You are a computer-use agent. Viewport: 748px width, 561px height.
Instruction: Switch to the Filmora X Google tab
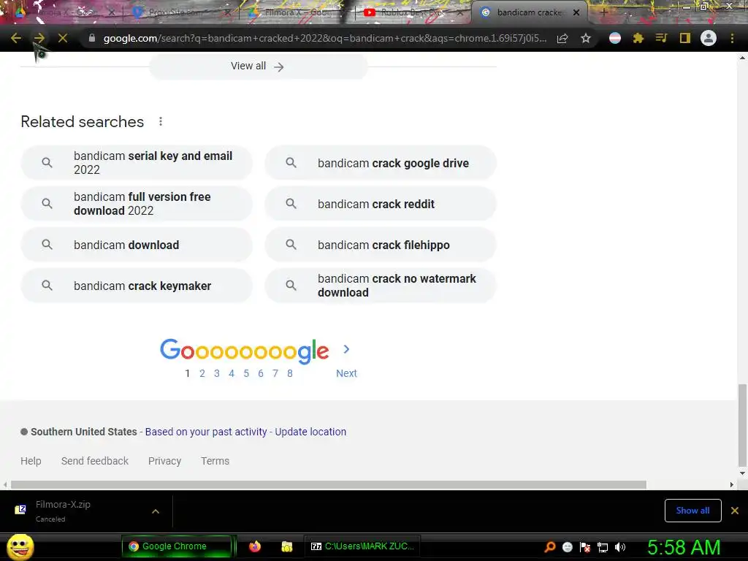pos(297,12)
